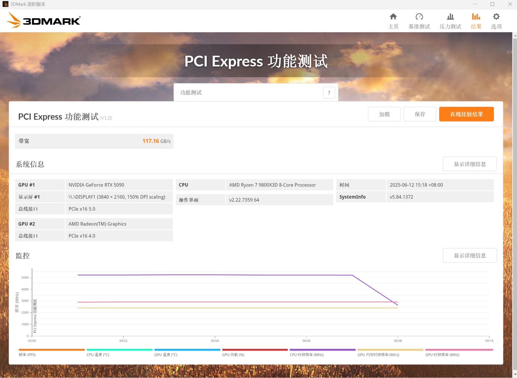Select the text PCIe x16 4.0

point(82,236)
